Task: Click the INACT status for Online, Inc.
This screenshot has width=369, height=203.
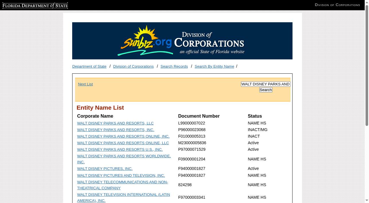Action: click(x=254, y=136)
